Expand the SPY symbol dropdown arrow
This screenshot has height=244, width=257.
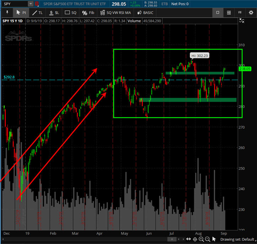31,4
